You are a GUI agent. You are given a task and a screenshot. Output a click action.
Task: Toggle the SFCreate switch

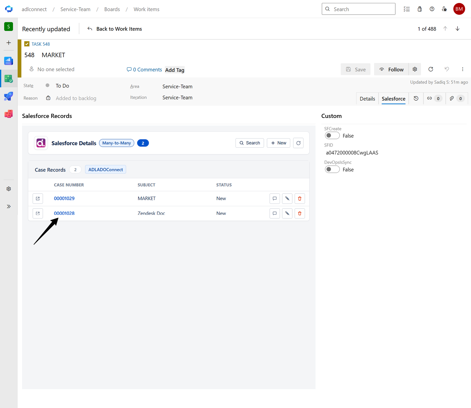(x=332, y=136)
